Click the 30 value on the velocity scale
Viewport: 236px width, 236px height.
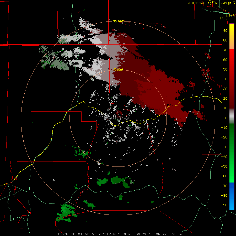(x=225, y=89)
